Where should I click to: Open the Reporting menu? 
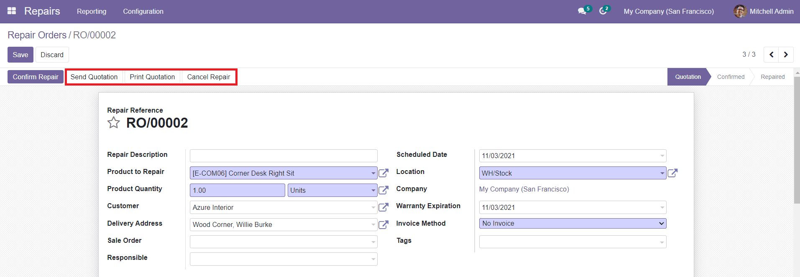point(92,11)
